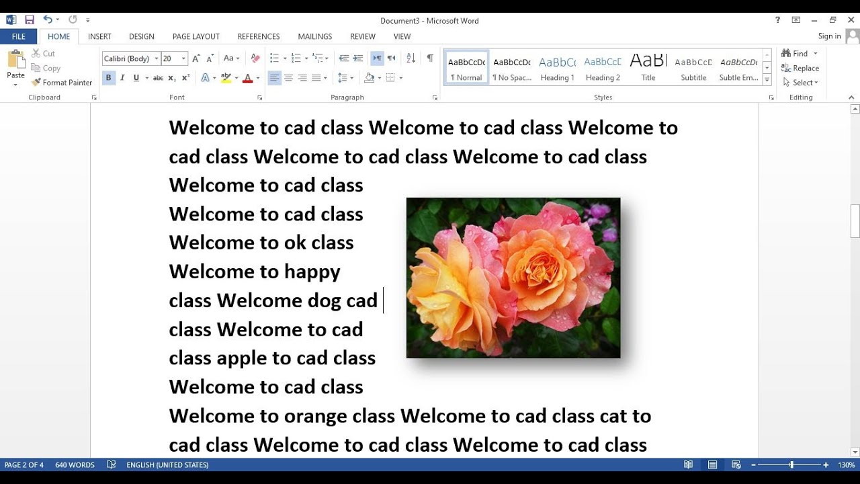Click the rose picture in document
This screenshot has width=860, height=484.
[x=513, y=278]
